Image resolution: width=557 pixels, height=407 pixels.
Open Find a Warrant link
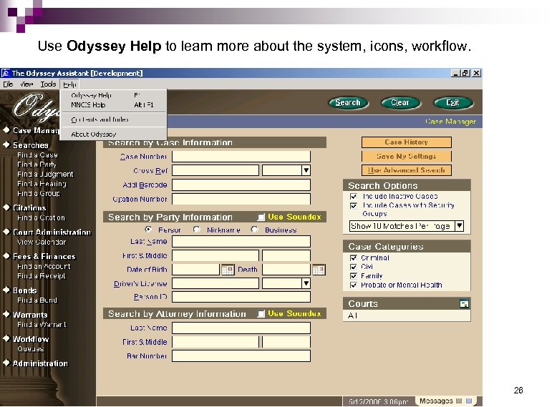click(x=42, y=325)
